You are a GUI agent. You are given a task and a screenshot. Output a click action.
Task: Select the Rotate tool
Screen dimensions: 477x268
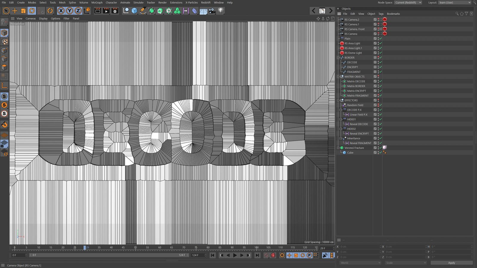click(32, 11)
